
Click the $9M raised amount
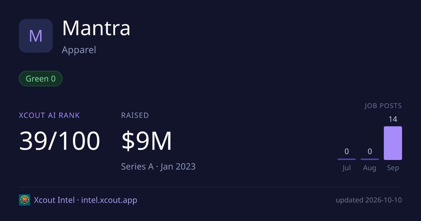pos(147,141)
